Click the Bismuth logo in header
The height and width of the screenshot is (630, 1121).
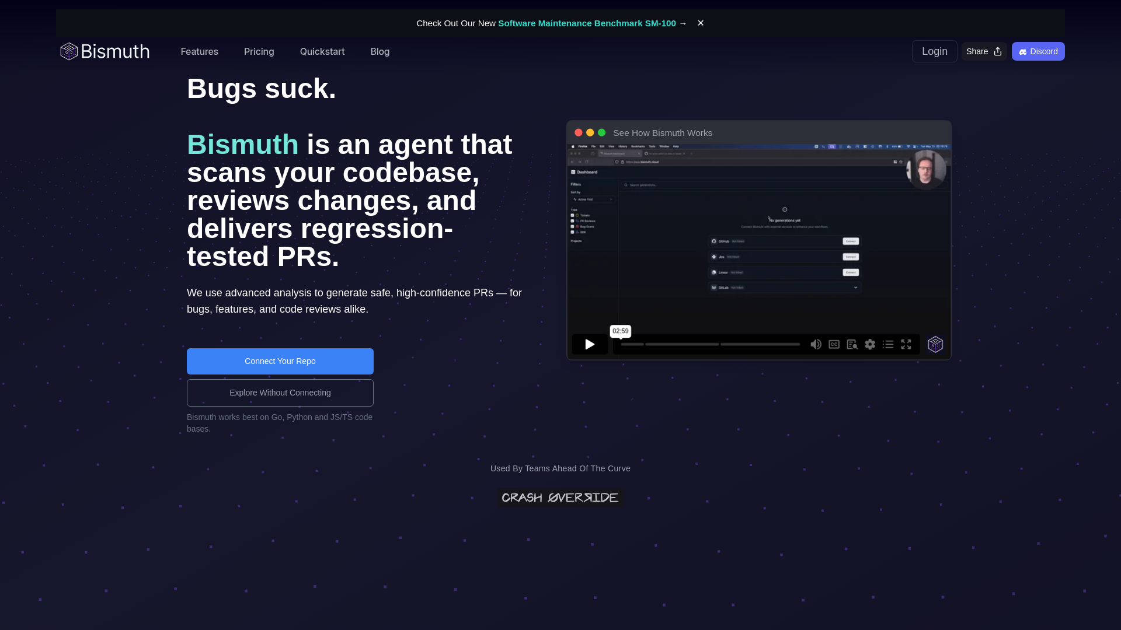[x=105, y=51]
